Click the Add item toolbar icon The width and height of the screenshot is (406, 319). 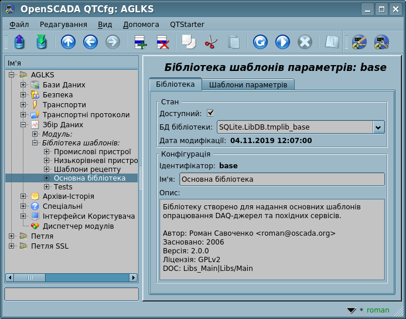[x=141, y=42]
